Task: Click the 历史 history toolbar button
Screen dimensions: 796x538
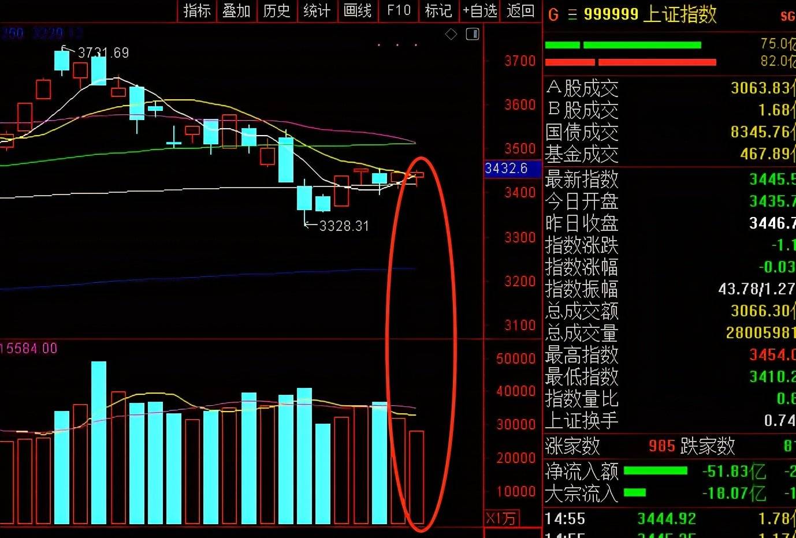Action: 276,11
